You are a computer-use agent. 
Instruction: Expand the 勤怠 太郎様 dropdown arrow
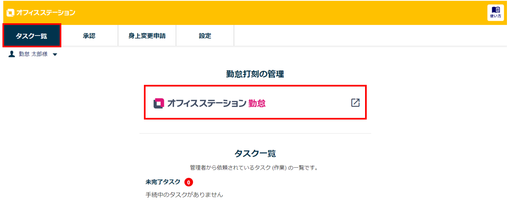pyautogui.click(x=55, y=55)
